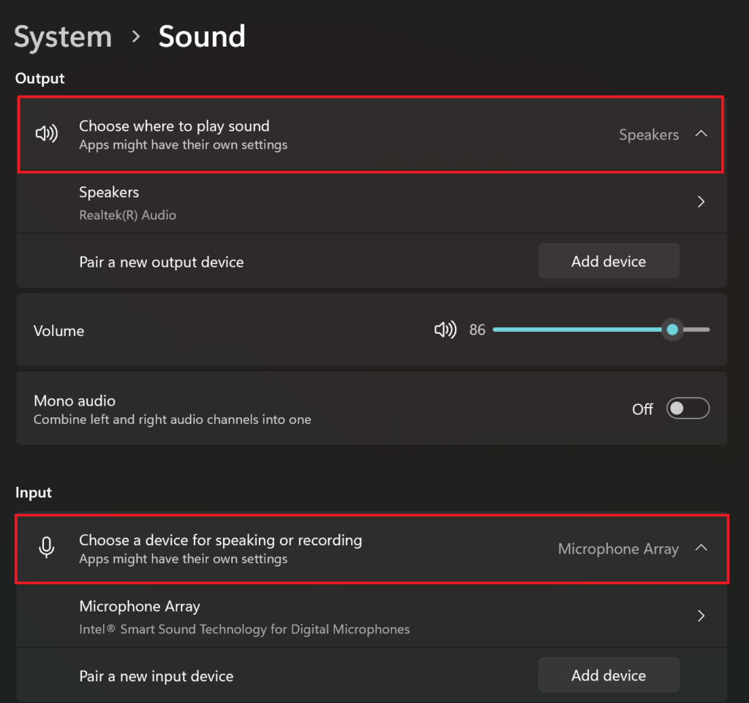Disable combining left and right audio channels
749x703 pixels.
688,408
